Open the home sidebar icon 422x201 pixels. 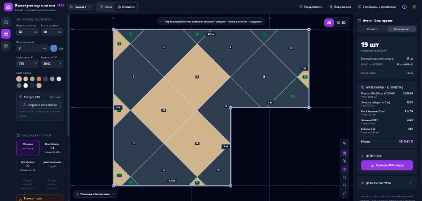6,22
